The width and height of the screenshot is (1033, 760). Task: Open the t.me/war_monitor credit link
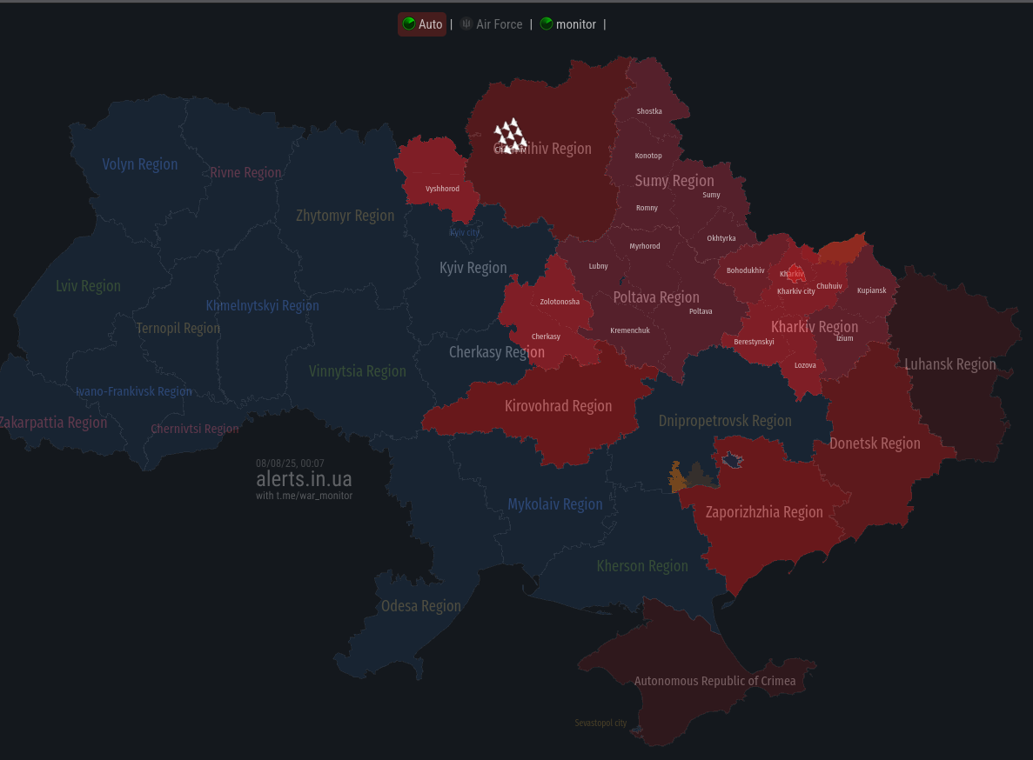click(305, 496)
